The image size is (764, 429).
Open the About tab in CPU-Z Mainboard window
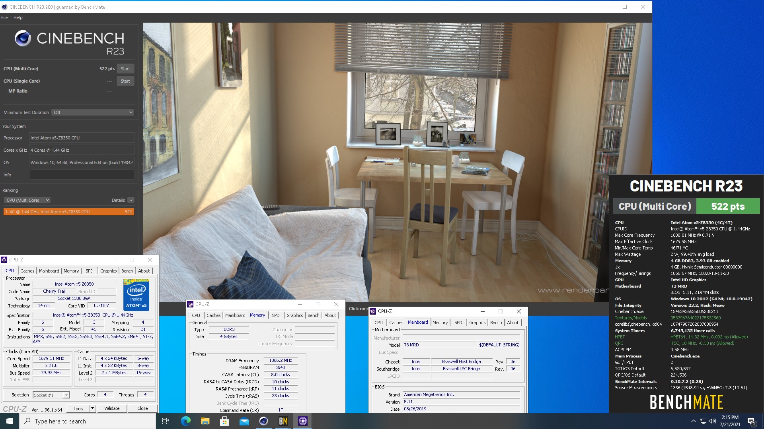coord(513,323)
